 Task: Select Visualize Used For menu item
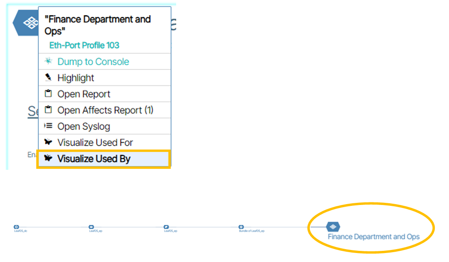(95, 142)
